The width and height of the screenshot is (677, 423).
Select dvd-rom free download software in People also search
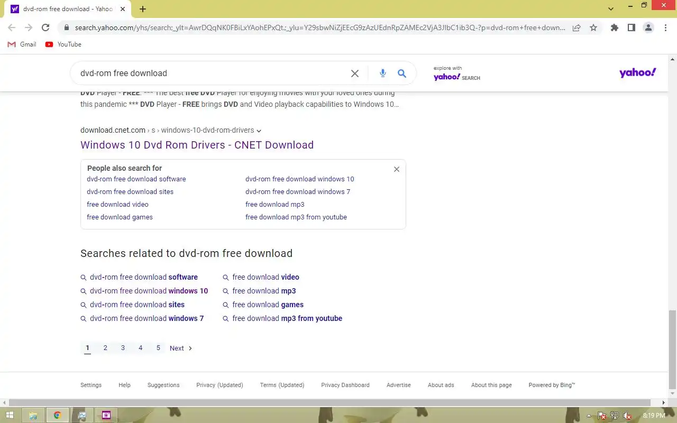point(136,179)
